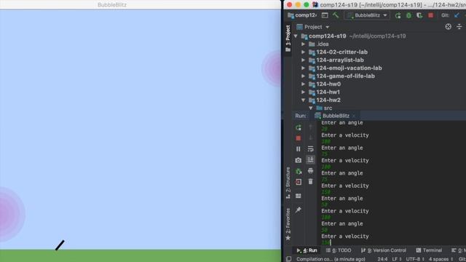466x262 pixels.
Task: Click the red Exit icon in Run panel
Action: 299,182
